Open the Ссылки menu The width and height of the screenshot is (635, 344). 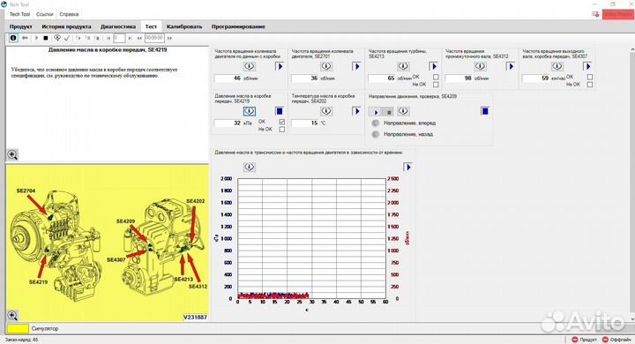(45, 14)
